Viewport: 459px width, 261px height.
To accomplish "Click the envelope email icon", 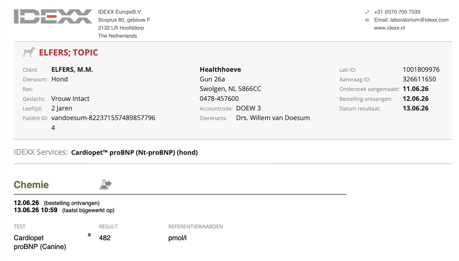I will tap(367, 20).
